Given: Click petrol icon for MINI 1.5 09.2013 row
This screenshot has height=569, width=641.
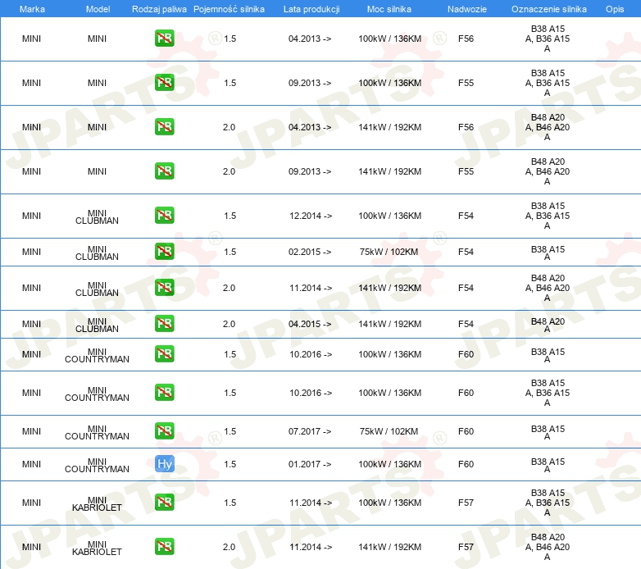Looking at the screenshot, I should click(164, 83).
